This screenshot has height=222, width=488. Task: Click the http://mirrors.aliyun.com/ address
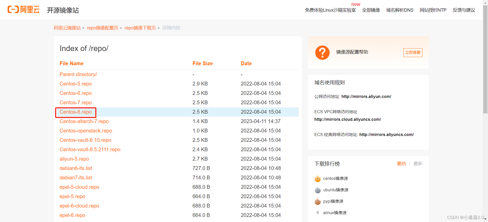tap(366, 96)
